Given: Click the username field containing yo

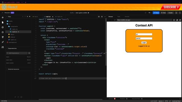Looking at the screenshot, I should click(x=144, y=34).
